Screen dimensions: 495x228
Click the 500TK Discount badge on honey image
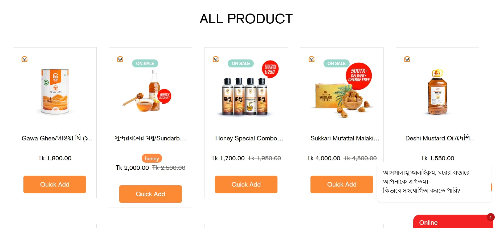(x=164, y=96)
